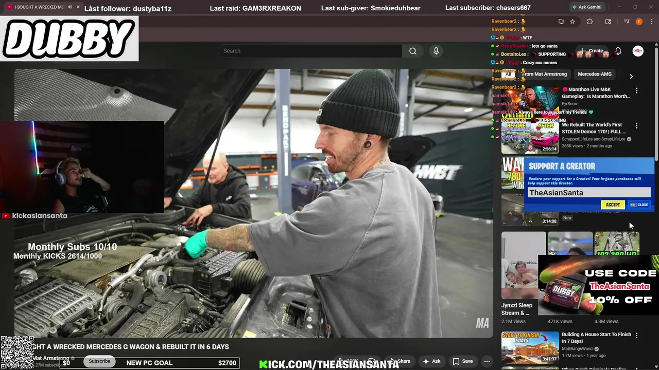The height and width of the screenshot is (370, 659).
Task: Expand more filter chips with right arrow
Action: point(631,76)
